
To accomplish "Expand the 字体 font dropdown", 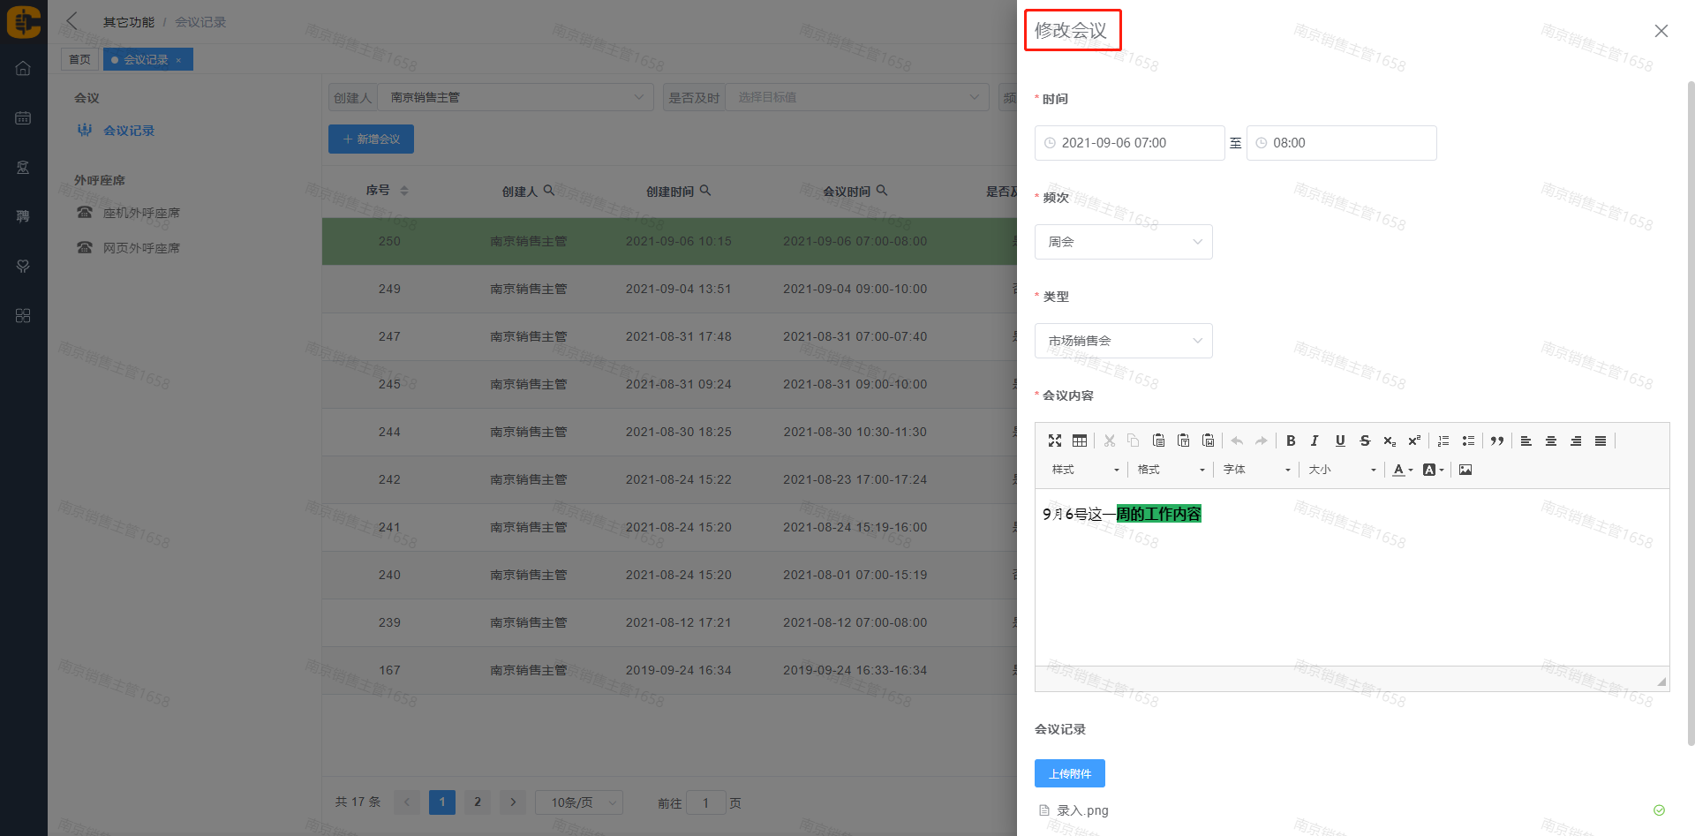I will coord(1256,470).
